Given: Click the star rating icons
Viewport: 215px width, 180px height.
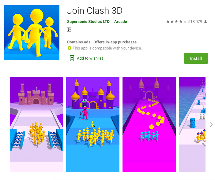Looking at the screenshot, I should coord(176,22).
